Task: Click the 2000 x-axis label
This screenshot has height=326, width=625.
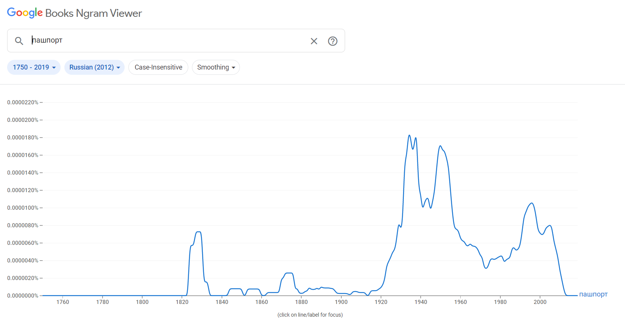Action: (x=540, y=302)
